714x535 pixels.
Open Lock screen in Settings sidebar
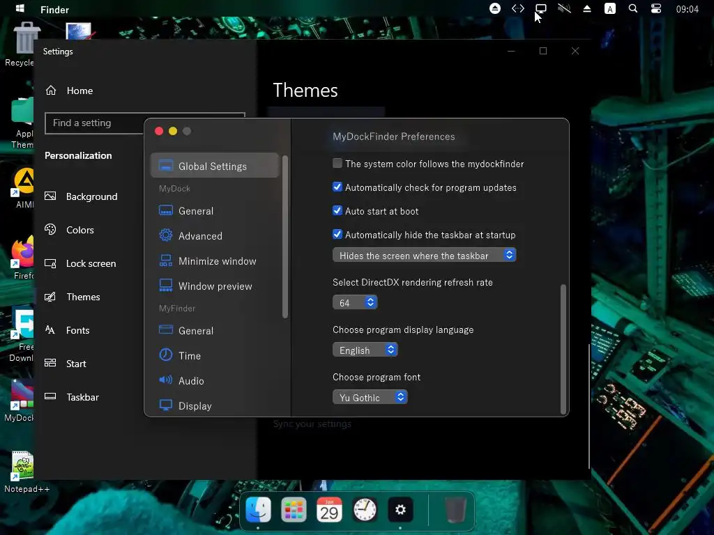90,263
